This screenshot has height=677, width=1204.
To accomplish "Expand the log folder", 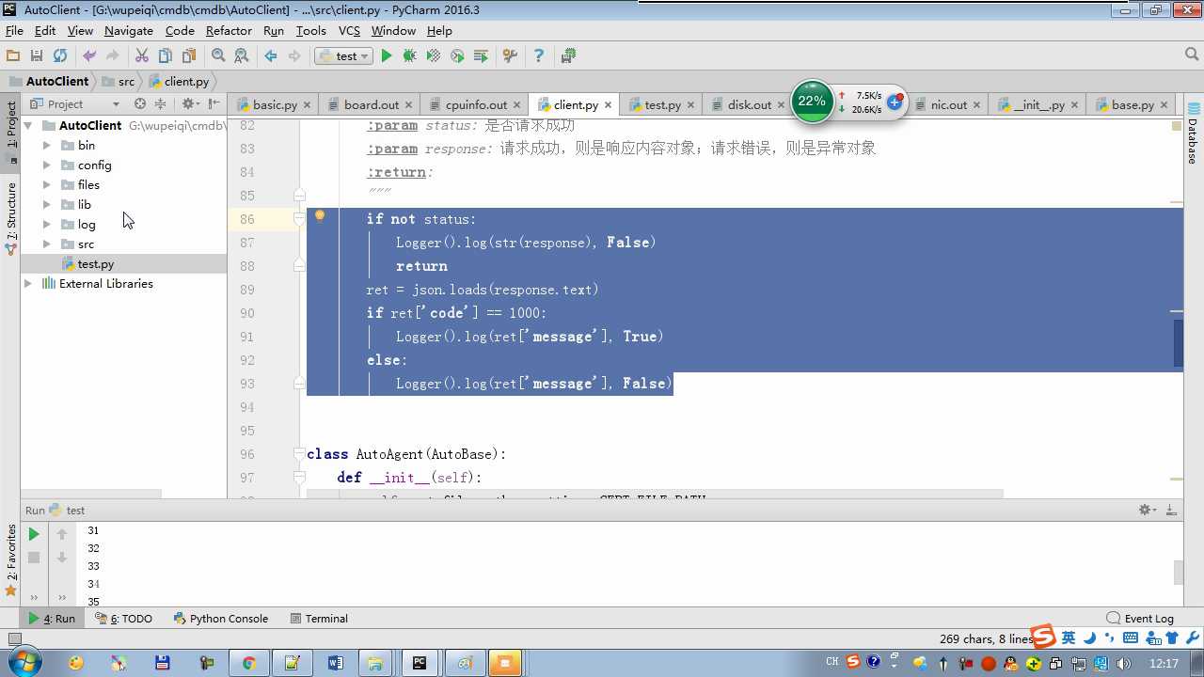I will click(47, 224).
